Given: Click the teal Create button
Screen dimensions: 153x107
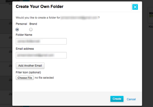Looking at the screenshot, I should point(117,99).
